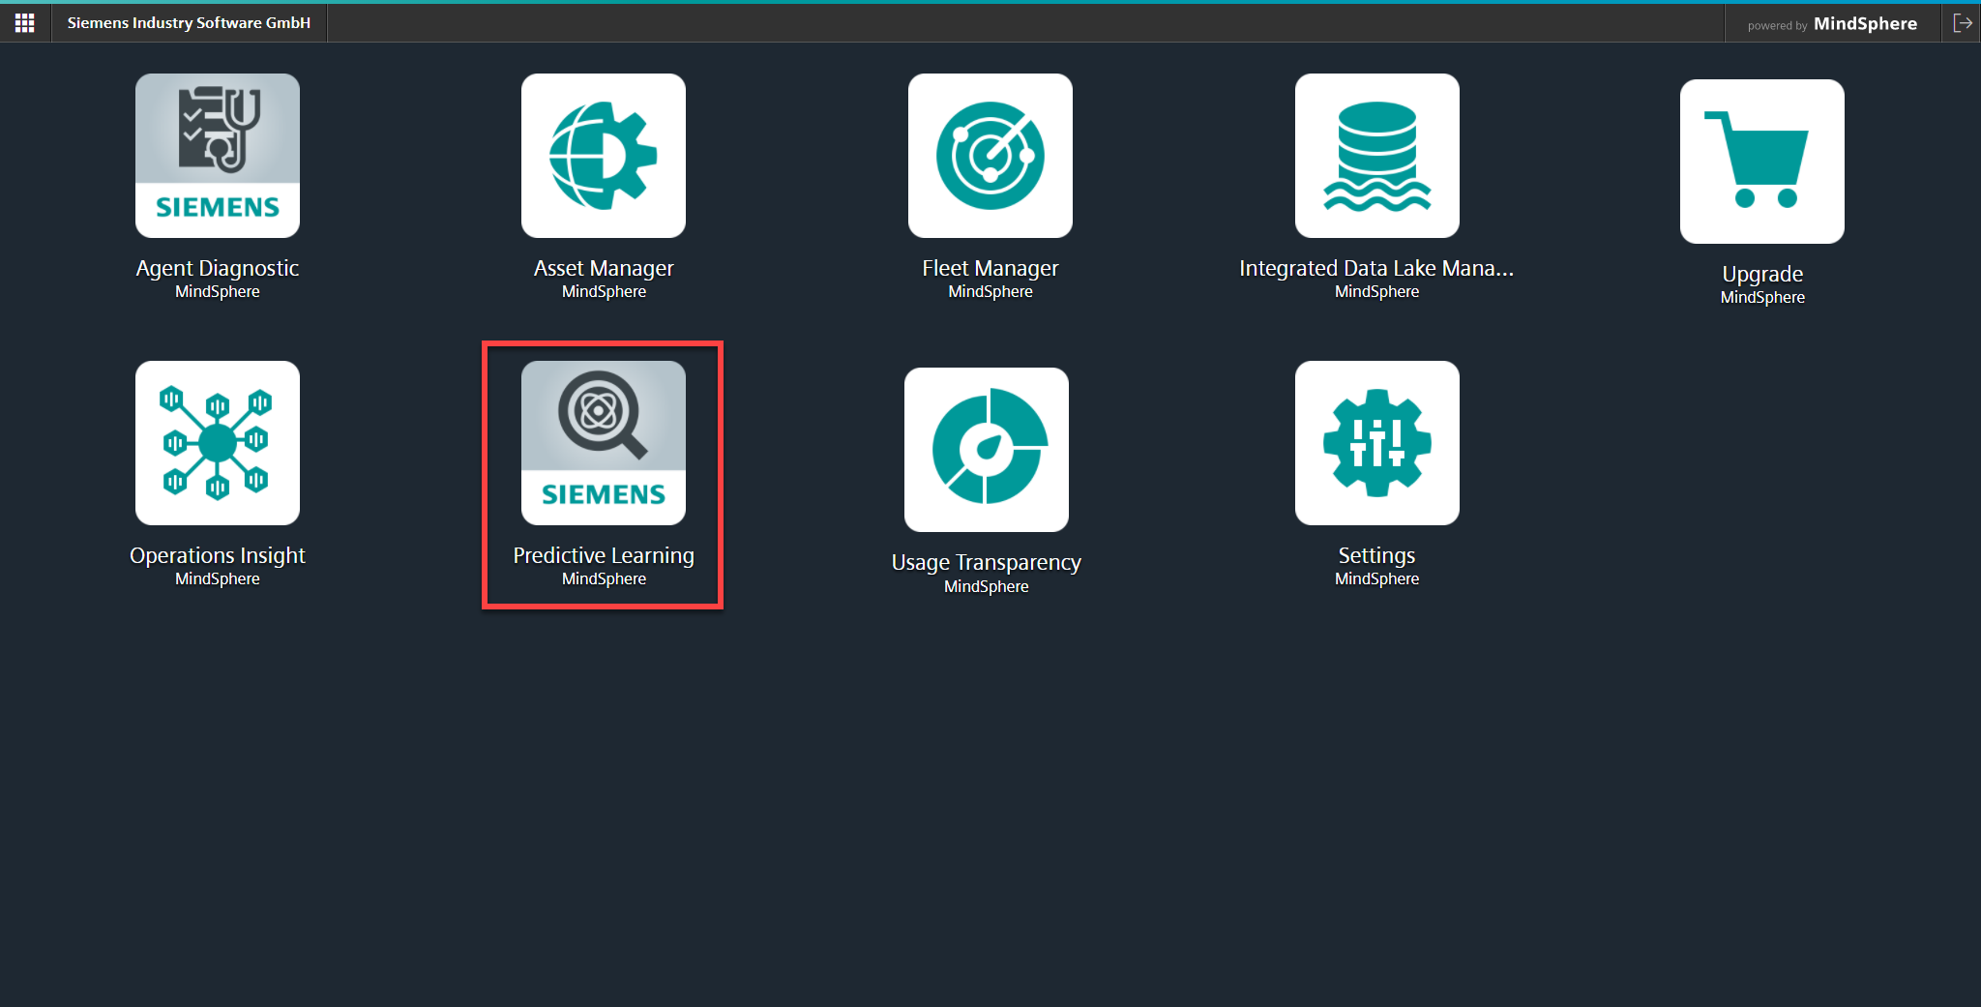
Task: Open the Agent Diagnostic app icon
Action: point(218,156)
